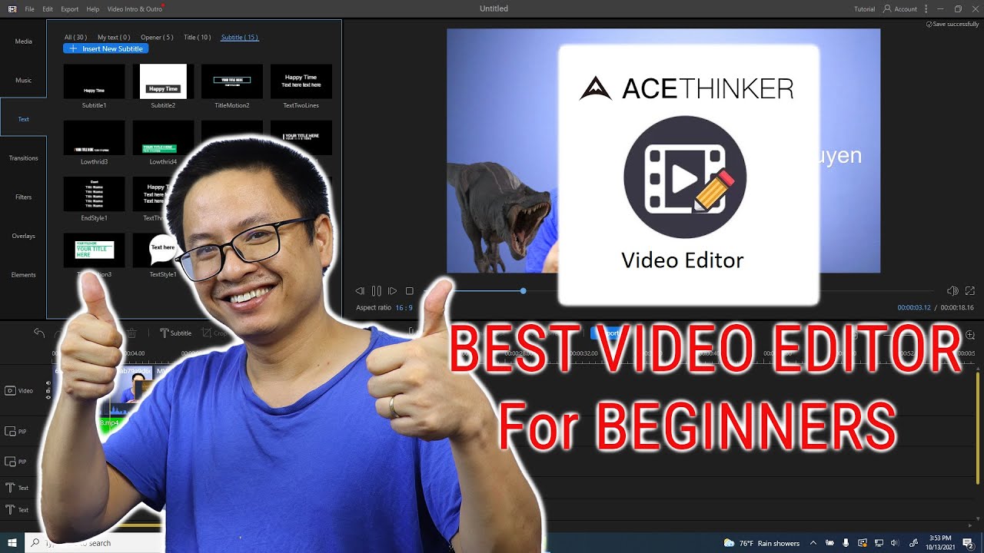Image resolution: width=984 pixels, height=553 pixels.
Task: Show the Title (10) category
Action: pos(198,37)
